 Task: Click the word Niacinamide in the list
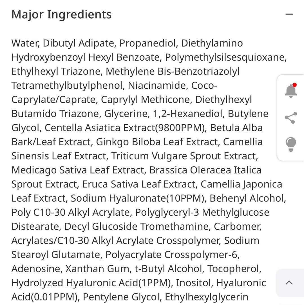coord(157,85)
